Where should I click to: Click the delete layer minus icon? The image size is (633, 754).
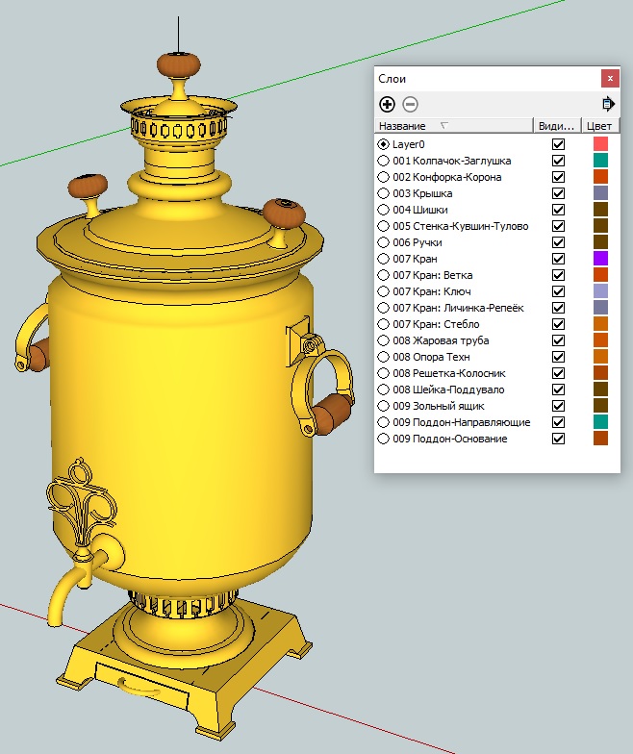(x=410, y=104)
